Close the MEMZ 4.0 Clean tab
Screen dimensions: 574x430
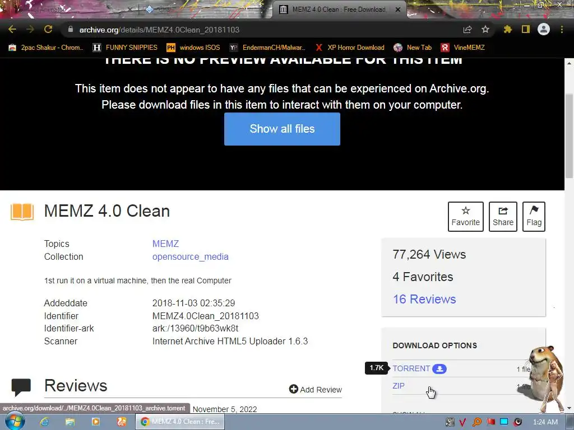(398, 10)
